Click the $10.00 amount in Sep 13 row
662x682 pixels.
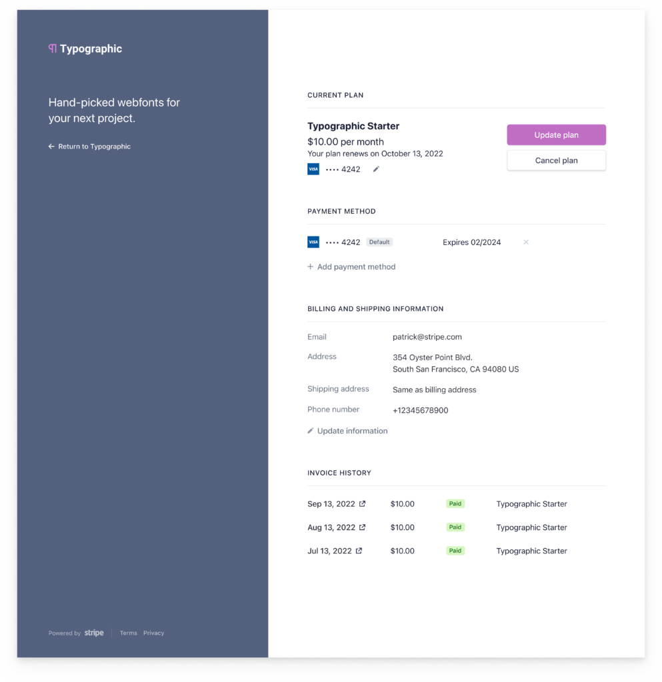402,504
